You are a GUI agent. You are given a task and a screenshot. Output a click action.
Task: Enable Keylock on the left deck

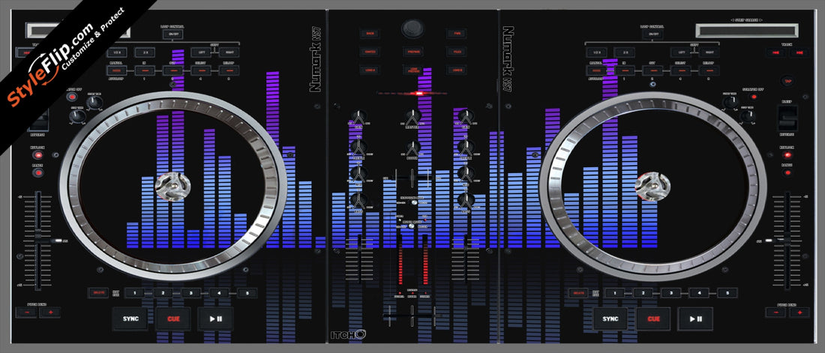click(38, 154)
